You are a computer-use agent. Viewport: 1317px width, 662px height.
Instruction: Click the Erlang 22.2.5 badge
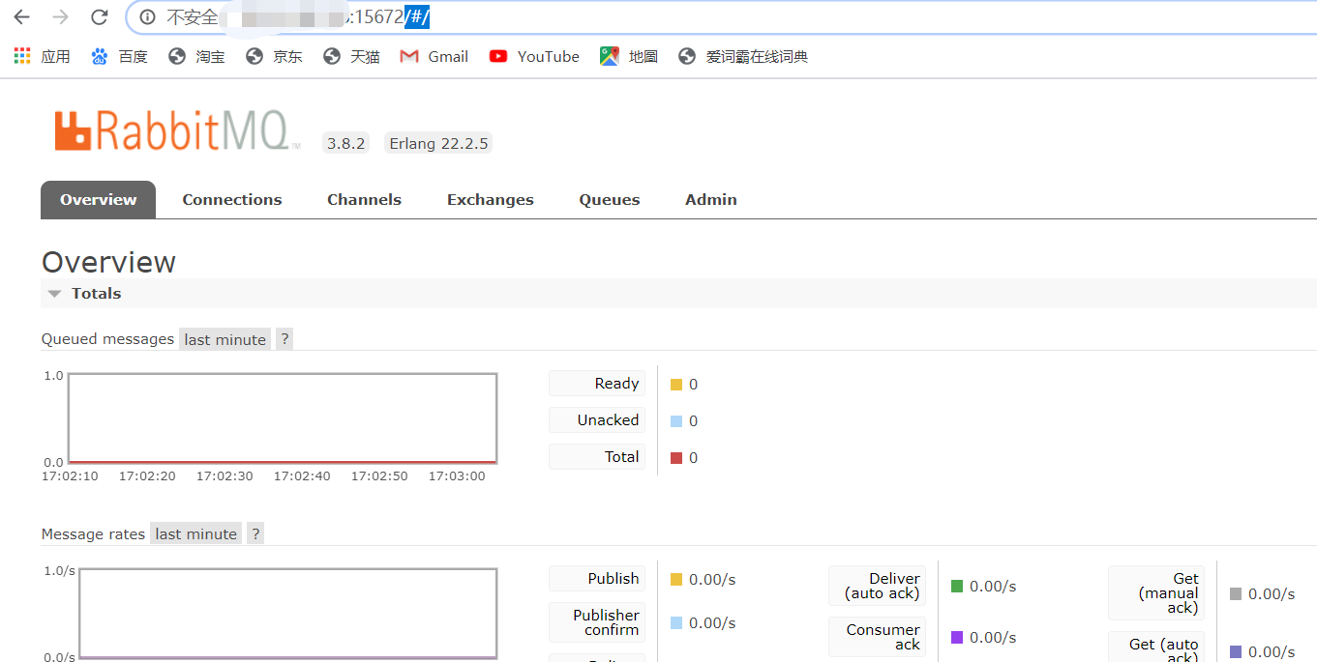[438, 144]
